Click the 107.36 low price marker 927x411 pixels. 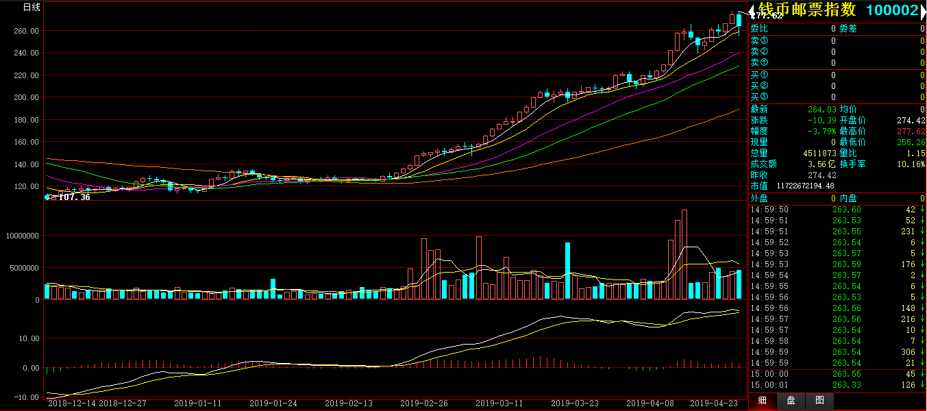[x=74, y=197]
